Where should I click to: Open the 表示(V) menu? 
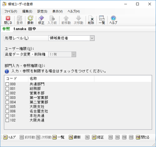58,11
